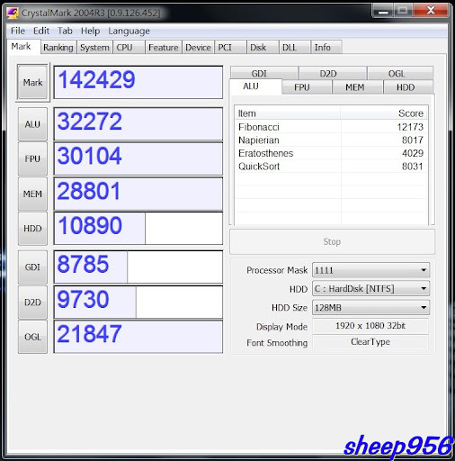Show HDD detail results tab
455x461 pixels.
408,87
